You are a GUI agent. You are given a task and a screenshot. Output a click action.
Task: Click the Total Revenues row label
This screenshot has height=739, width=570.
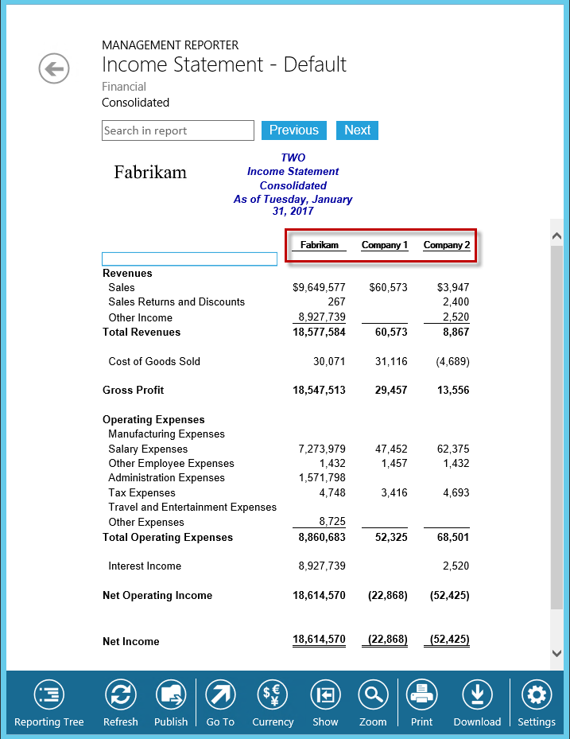tap(142, 332)
